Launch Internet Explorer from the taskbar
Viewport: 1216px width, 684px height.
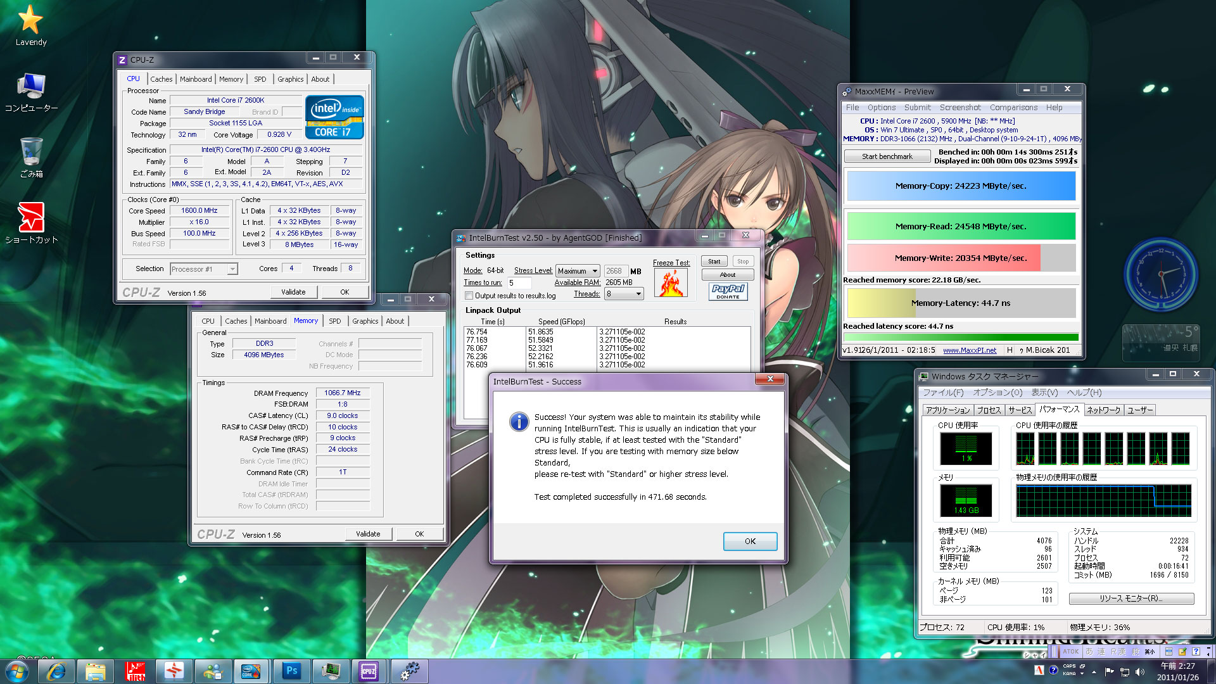tap(57, 671)
